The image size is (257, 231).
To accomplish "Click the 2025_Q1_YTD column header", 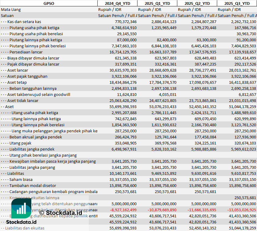I will pos(157,3).
